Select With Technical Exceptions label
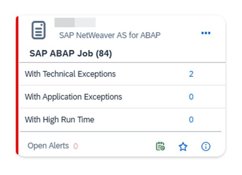The width and height of the screenshot is (242, 175). 70,74
